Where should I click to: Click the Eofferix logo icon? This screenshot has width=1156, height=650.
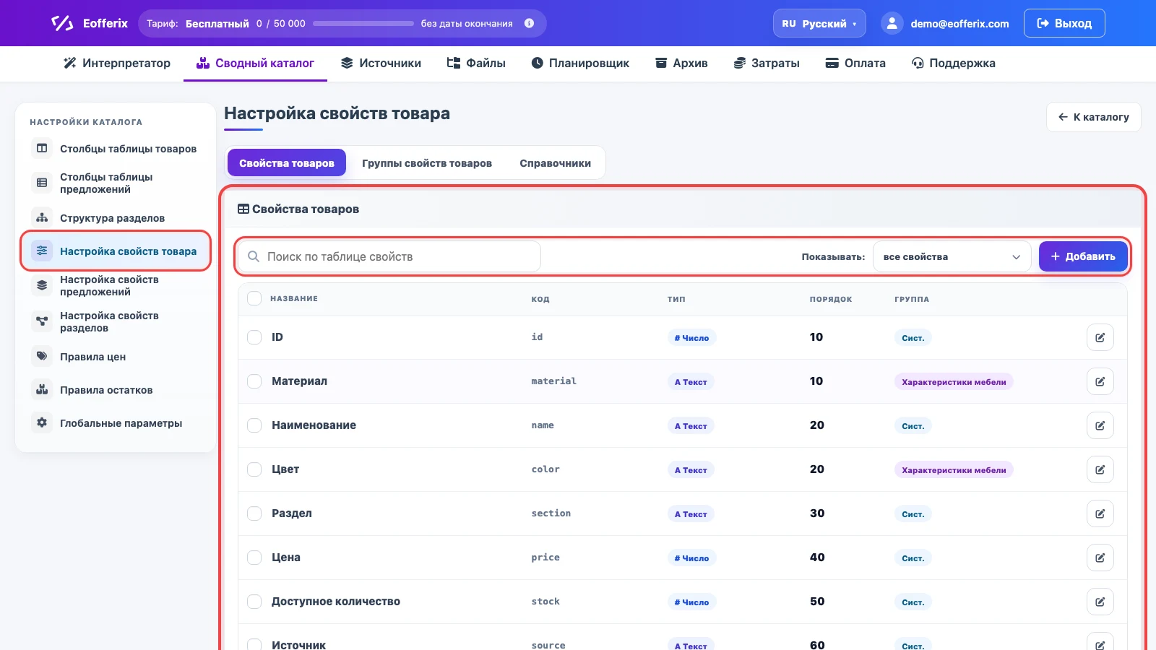62,23
